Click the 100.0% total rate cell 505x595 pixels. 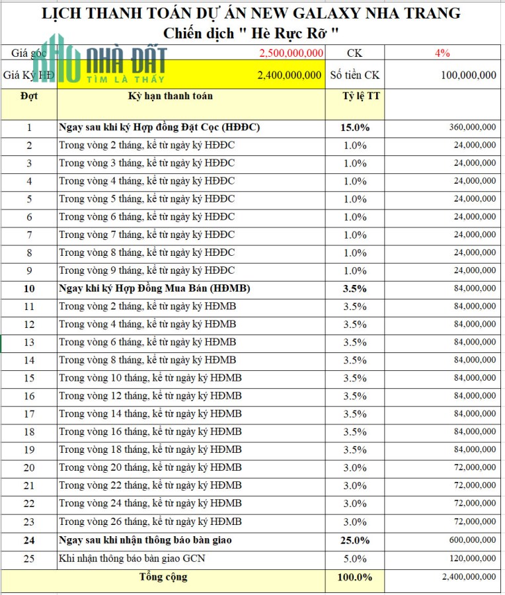(x=355, y=580)
